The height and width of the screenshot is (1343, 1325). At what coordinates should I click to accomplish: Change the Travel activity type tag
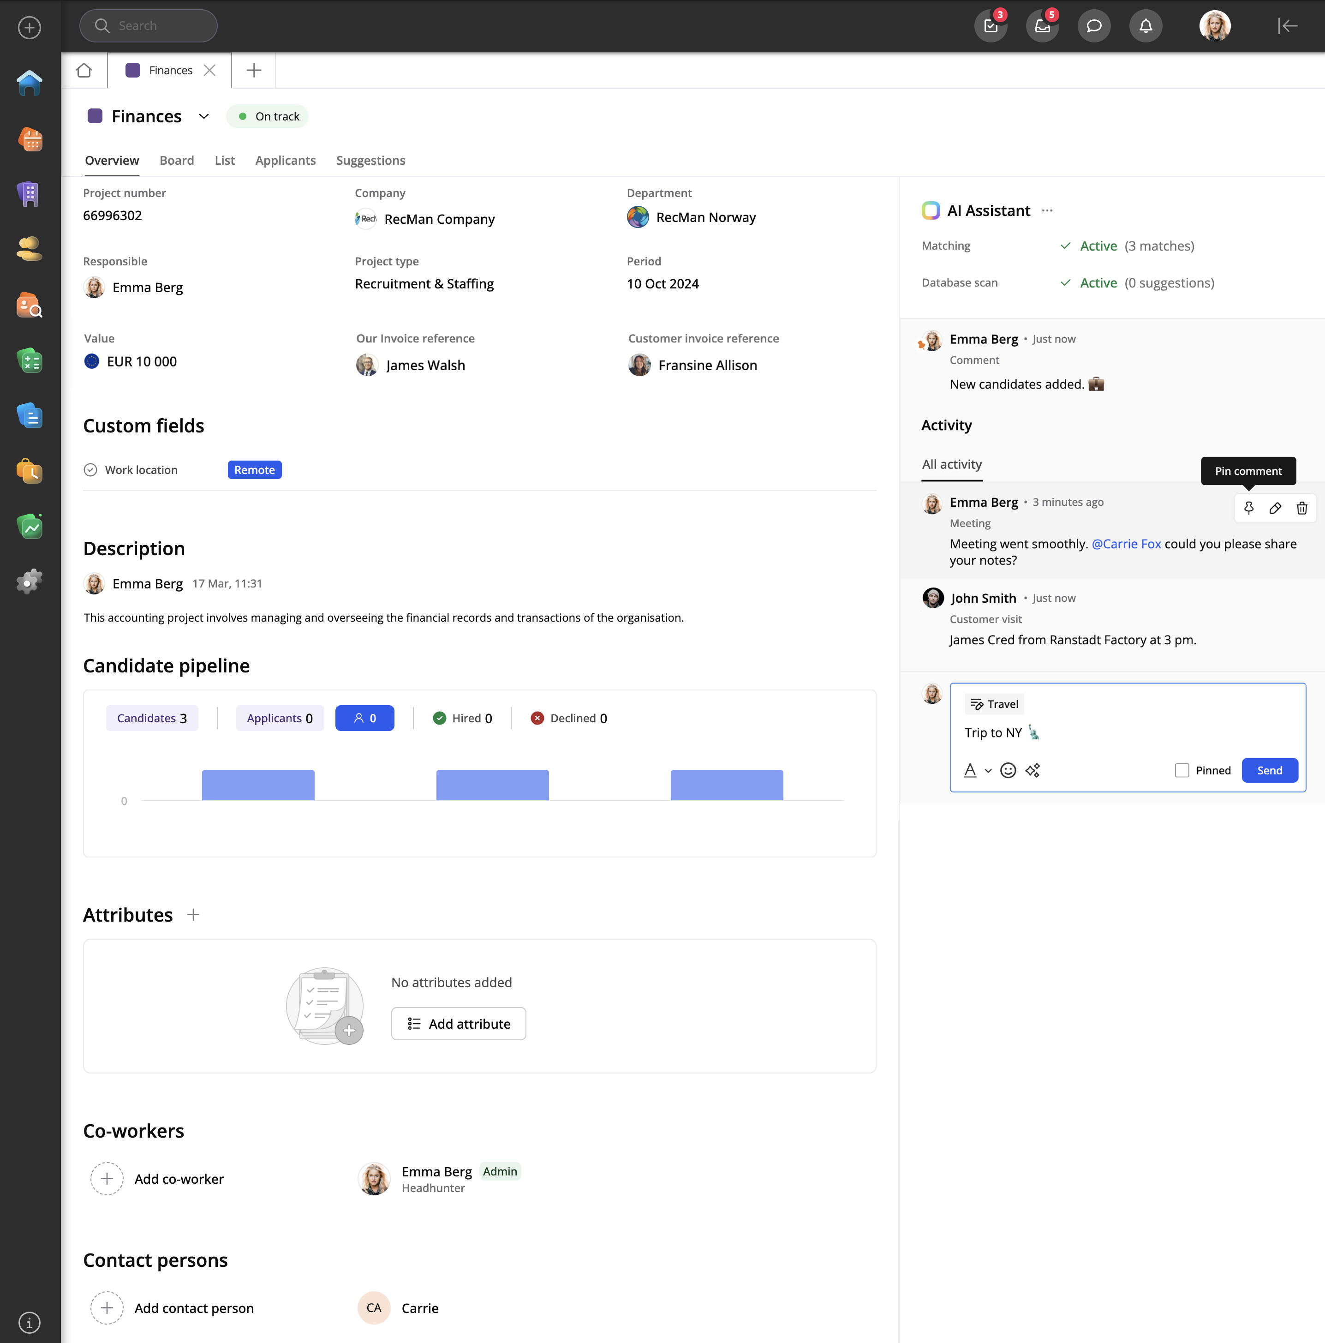(x=994, y=704)
